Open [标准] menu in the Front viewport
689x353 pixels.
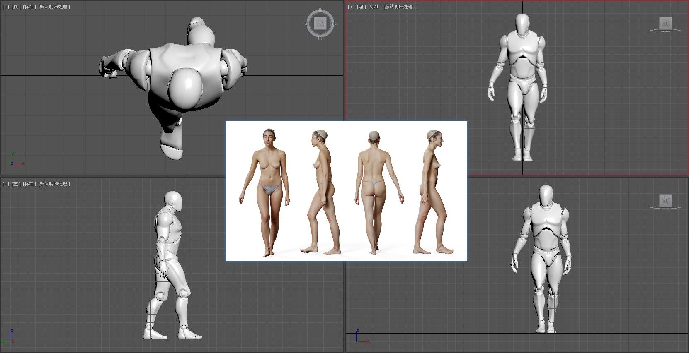(x=375, y=7)
